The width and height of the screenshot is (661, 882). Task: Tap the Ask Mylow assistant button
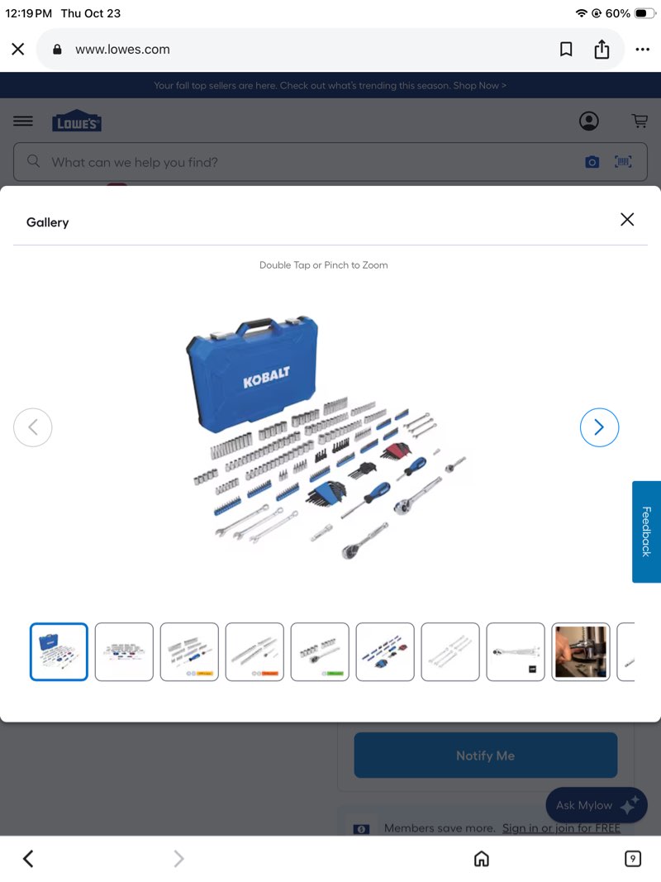pyautogui.click(x=597, y=805)
